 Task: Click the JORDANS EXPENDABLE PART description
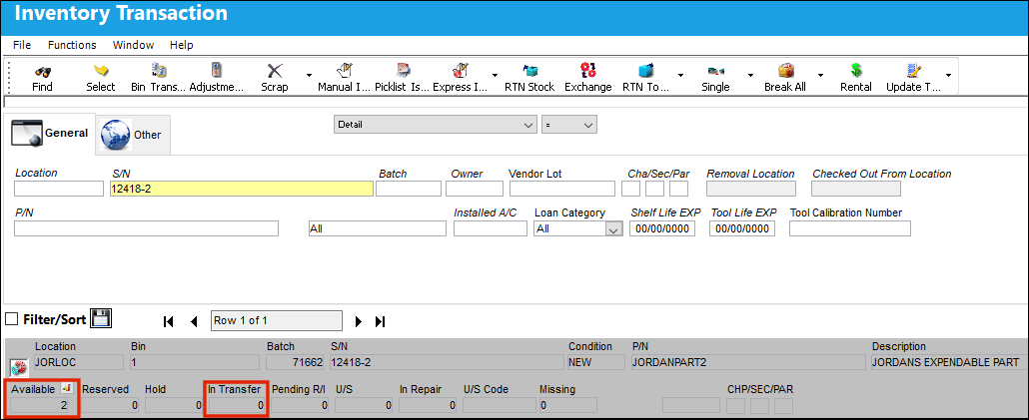949,362
